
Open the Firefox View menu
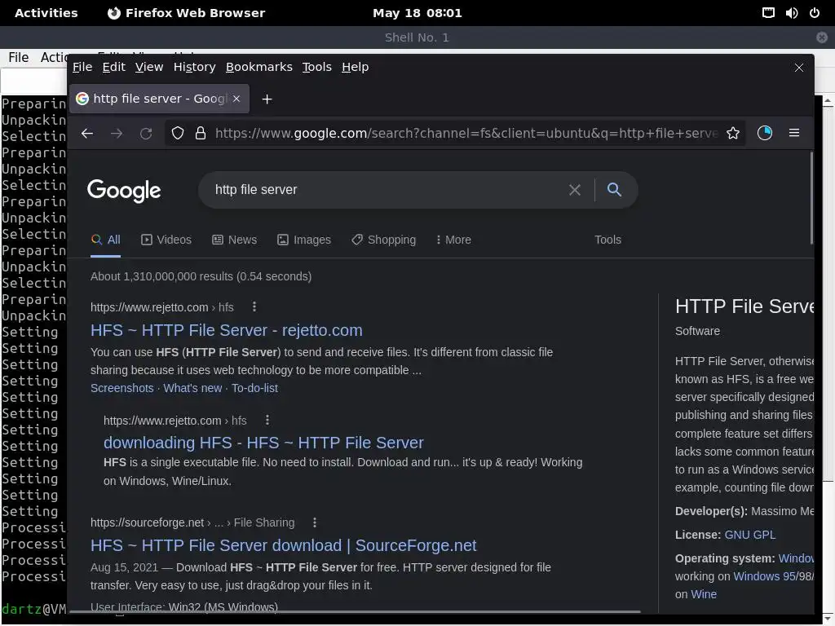click(149, 67)
